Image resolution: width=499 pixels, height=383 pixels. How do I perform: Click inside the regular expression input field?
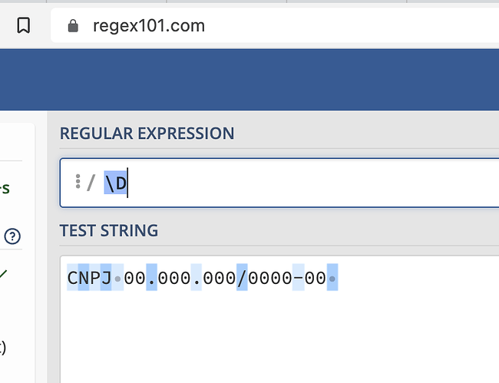pyautogui.click(x=307, y=183)
